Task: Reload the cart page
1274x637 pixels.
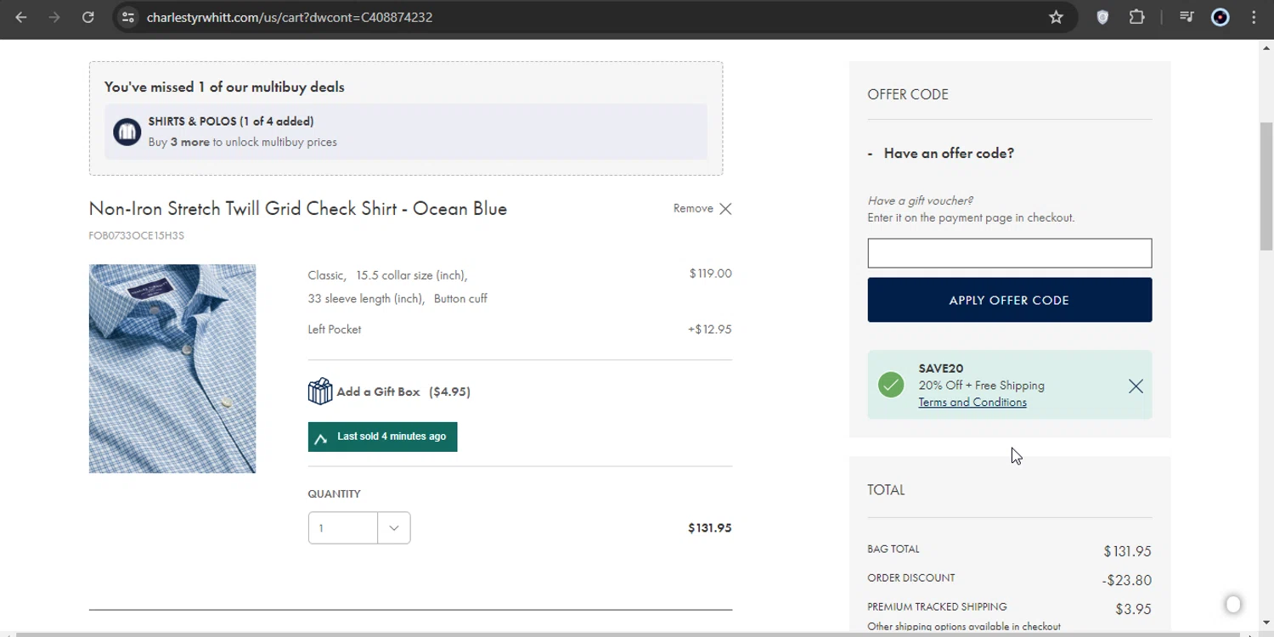Action: click(x=88, y=17)
